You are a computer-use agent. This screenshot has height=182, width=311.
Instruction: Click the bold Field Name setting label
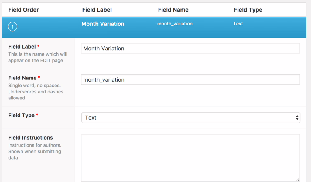coord(22,78)
